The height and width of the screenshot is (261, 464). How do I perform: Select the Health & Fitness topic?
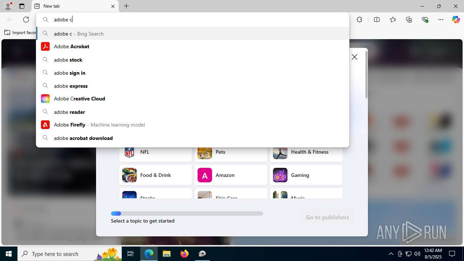click(x=306, y=154)
